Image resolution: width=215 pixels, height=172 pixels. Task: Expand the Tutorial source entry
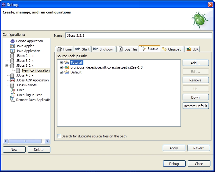coord(61,62)
